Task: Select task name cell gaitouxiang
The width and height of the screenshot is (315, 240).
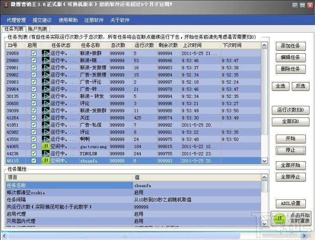Action: (x=94, y=147)
